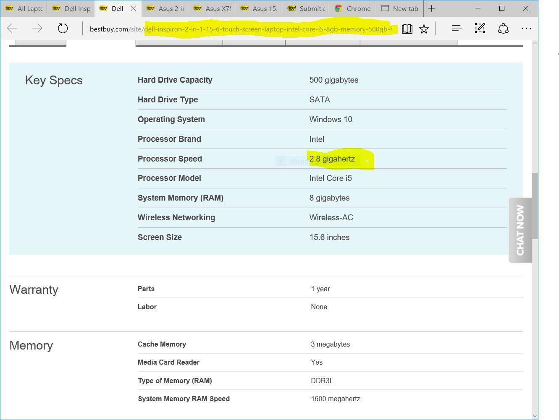Make a Web Note pen icon
This screenshot has height=420, width=559.
pyautogui.click(x=480, y=29)
